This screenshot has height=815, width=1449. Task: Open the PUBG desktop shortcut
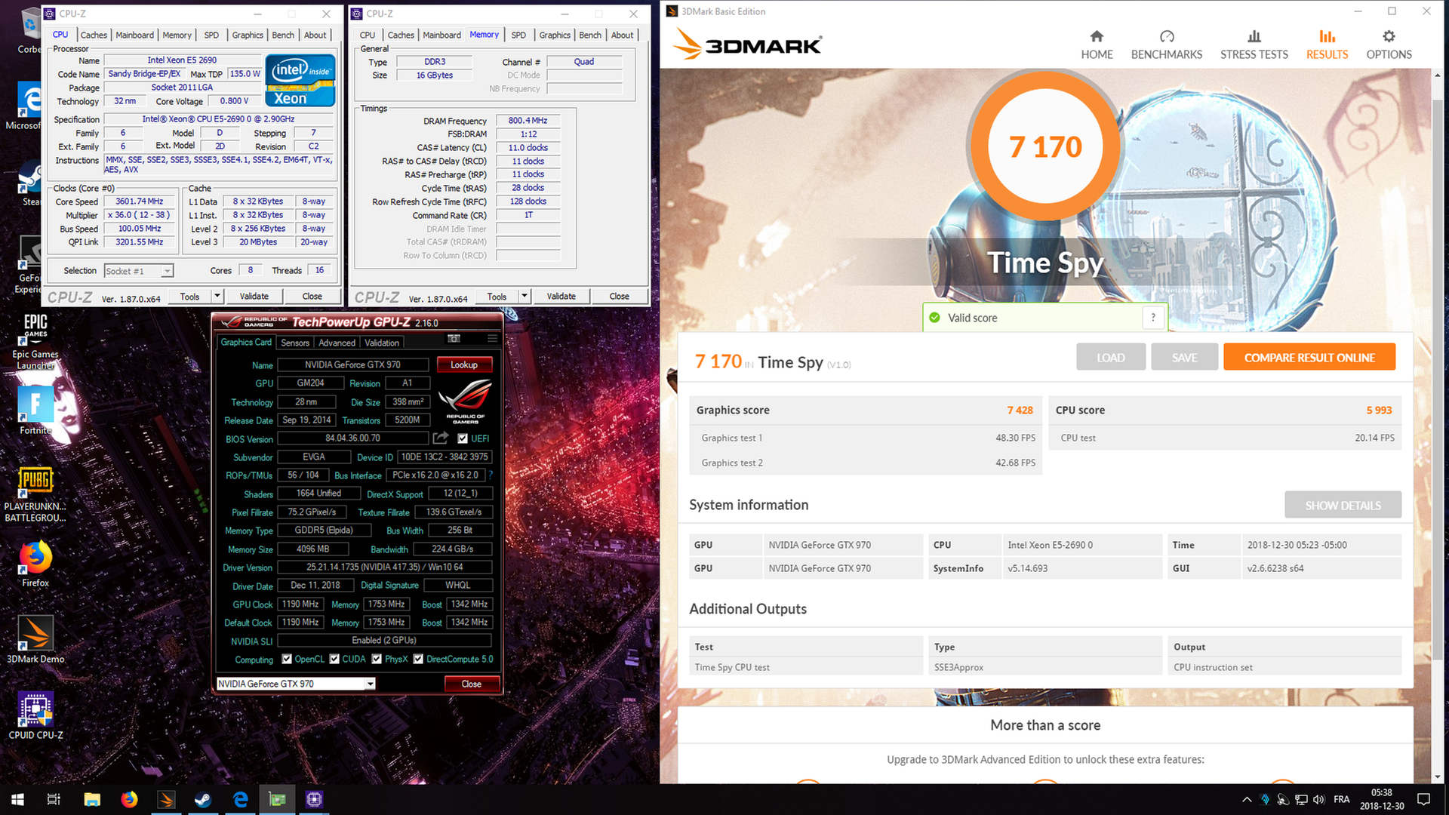(35, 495)
